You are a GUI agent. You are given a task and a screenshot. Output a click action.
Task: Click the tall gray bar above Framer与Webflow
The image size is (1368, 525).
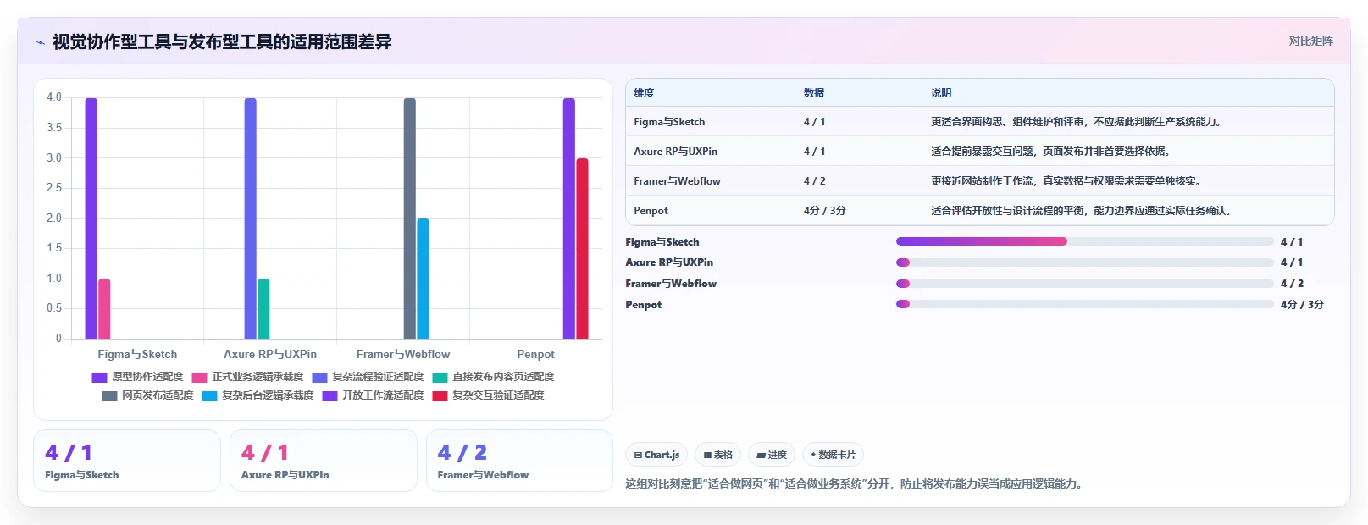click(x=410, y=218)
